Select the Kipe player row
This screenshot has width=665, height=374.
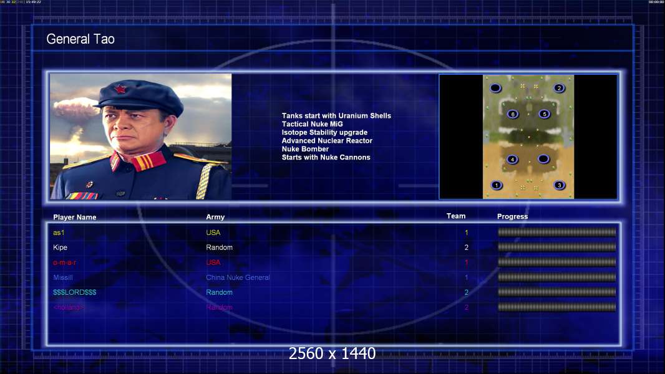coord(333,247)
